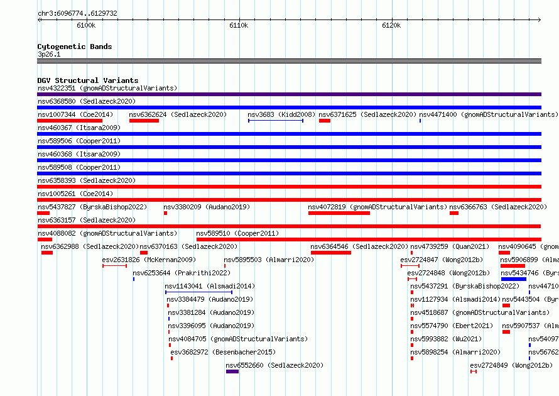This screenshot has width=559, height=396.
Task: Open nsv1127934 (Alsmadi2014) label
Action: (455, 299)
